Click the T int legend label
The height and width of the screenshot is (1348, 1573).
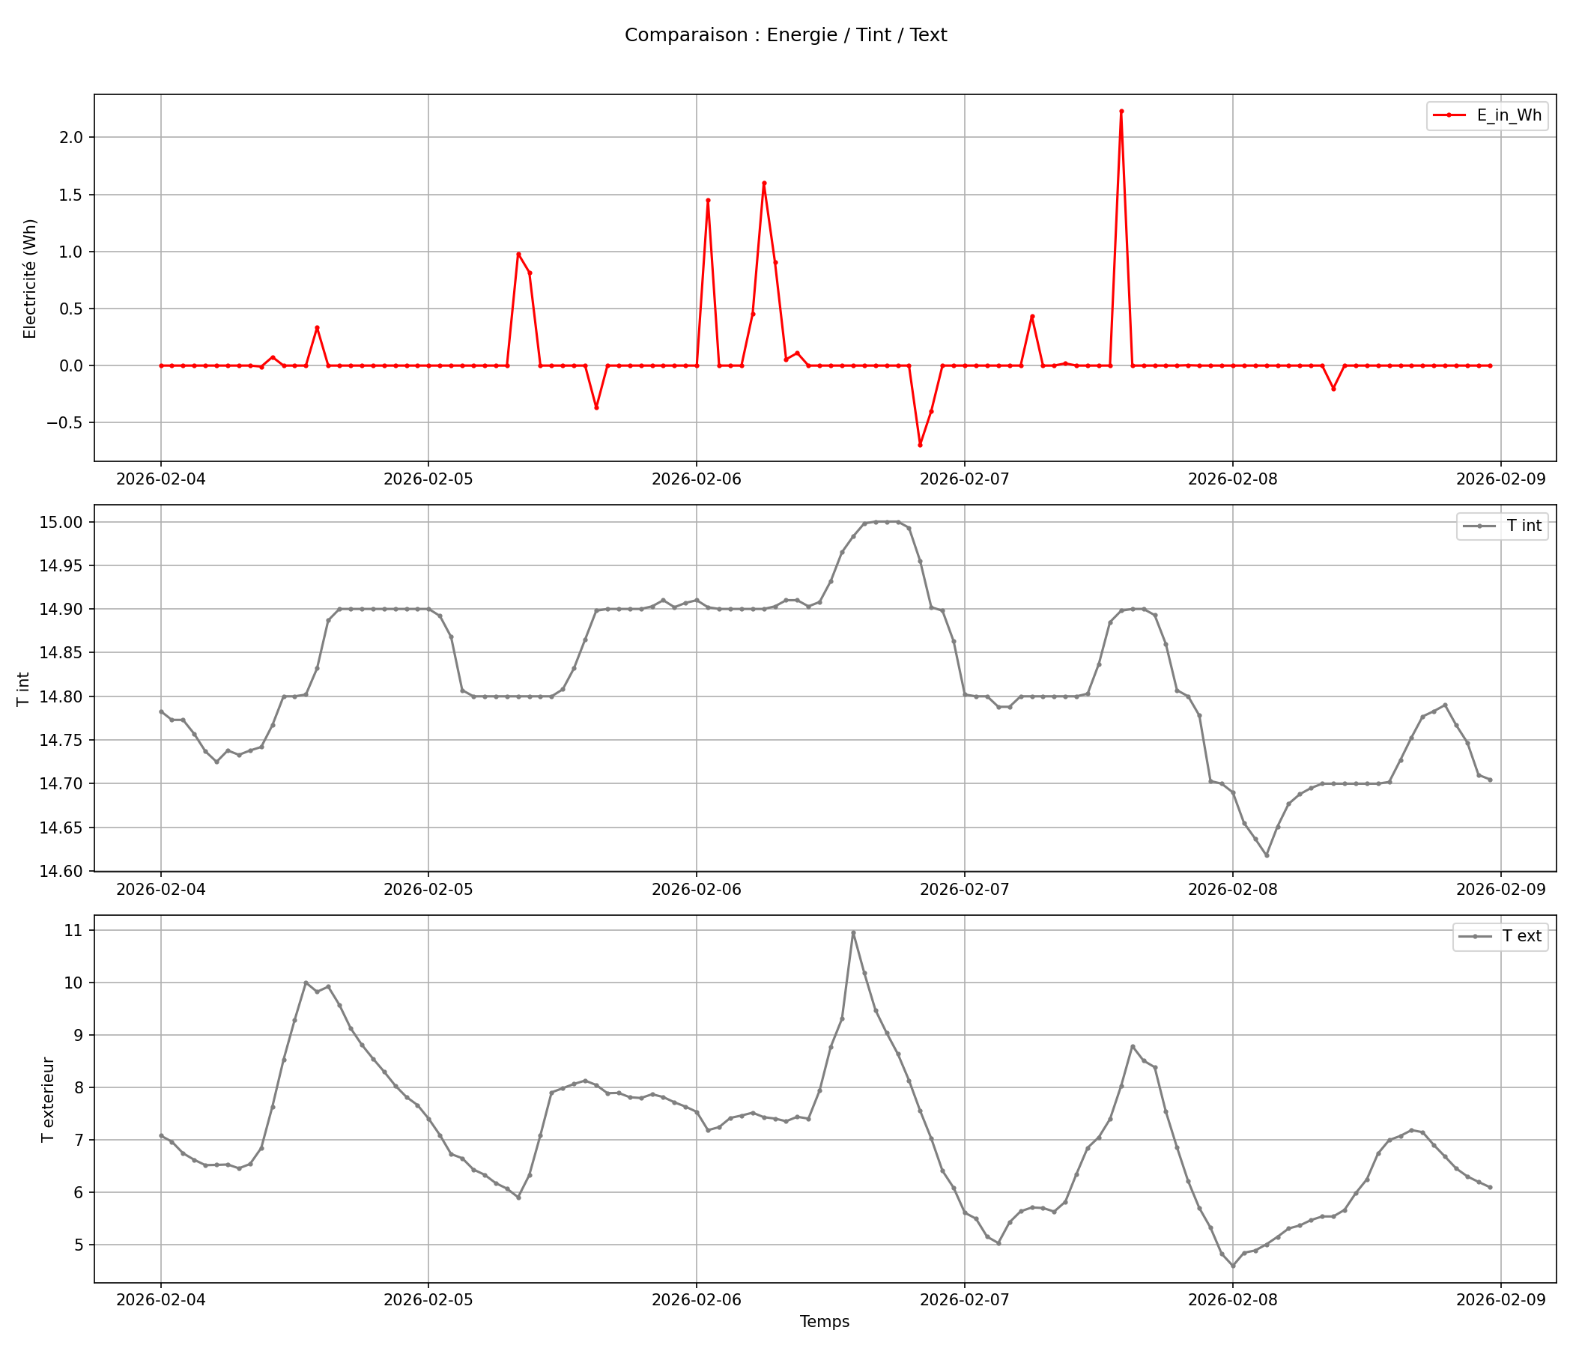1524,525
